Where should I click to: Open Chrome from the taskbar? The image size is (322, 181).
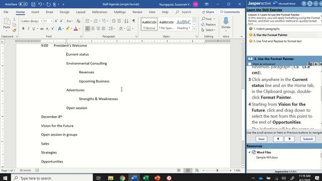coord(122,178)
